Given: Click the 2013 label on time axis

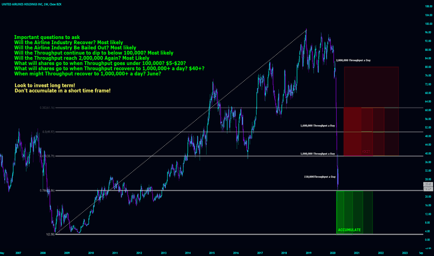Looking at the screenshot, I should [163, 253].
